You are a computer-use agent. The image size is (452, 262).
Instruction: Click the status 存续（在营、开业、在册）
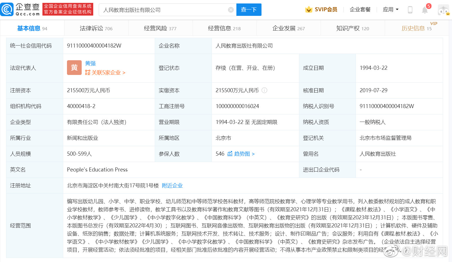[x=245, y=68]
